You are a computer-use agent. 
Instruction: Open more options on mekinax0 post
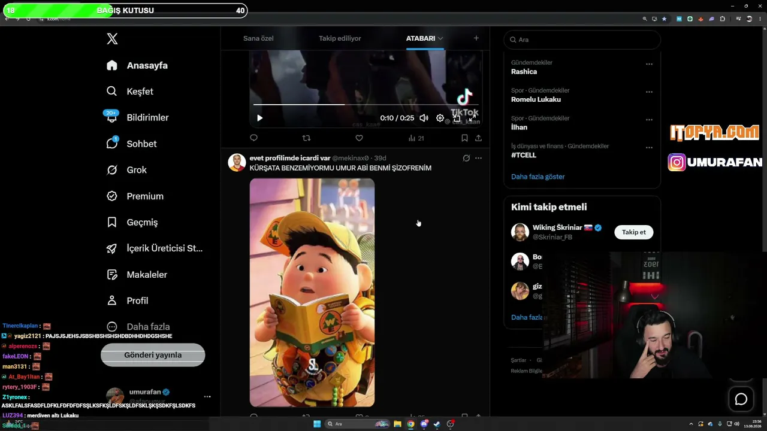tap(478, 158)
